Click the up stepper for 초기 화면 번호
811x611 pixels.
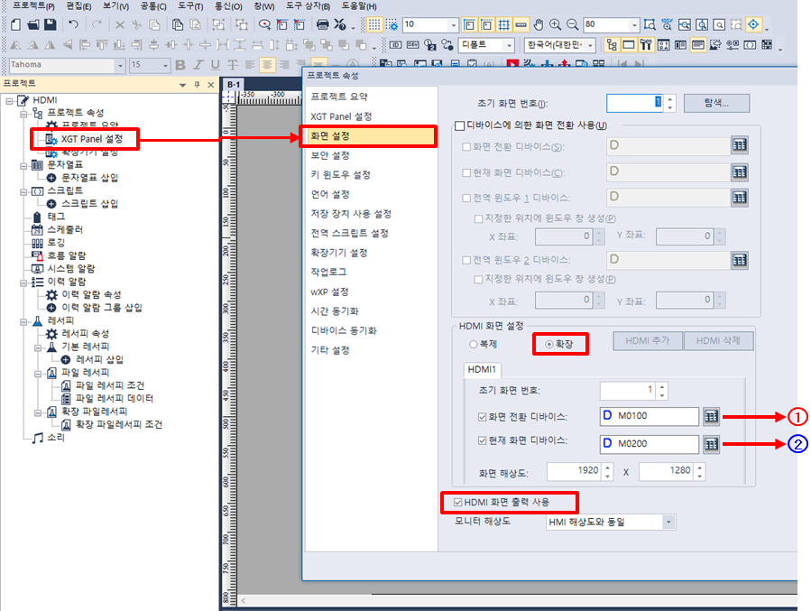click(x=663, y=384)
